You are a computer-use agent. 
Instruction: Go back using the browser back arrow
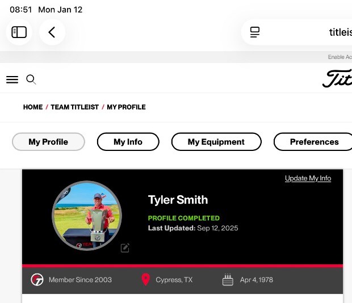click(52, 32)
